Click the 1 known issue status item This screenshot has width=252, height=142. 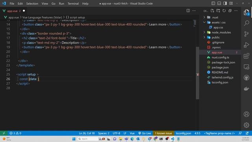point(163,133)
